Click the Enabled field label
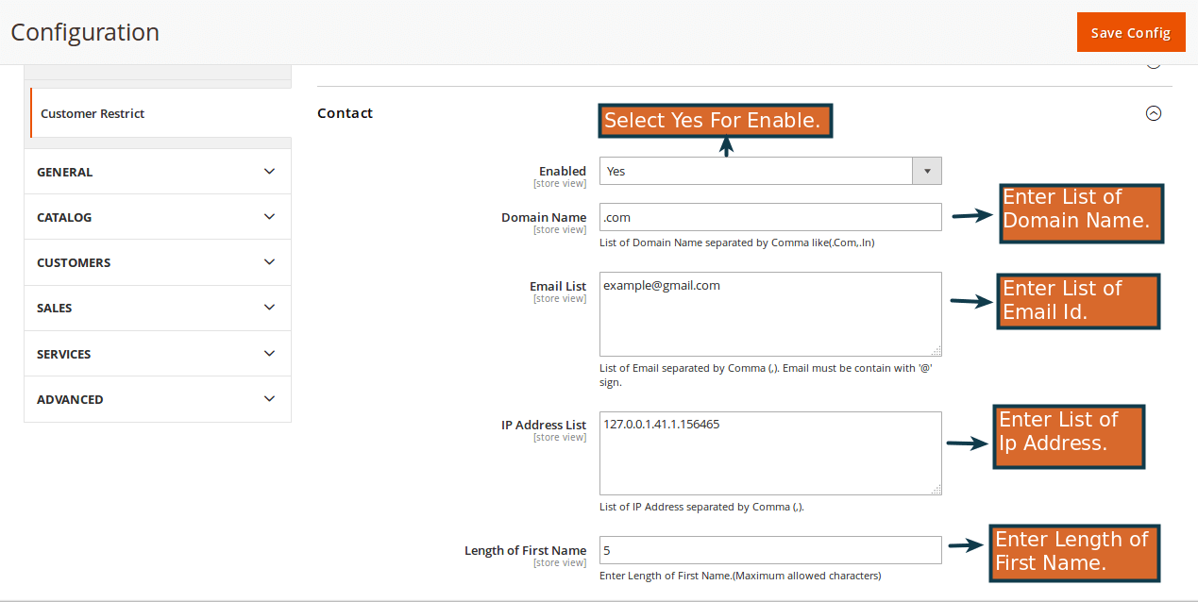Viewport: 1198px width, 602px height. tap(563, 171)
